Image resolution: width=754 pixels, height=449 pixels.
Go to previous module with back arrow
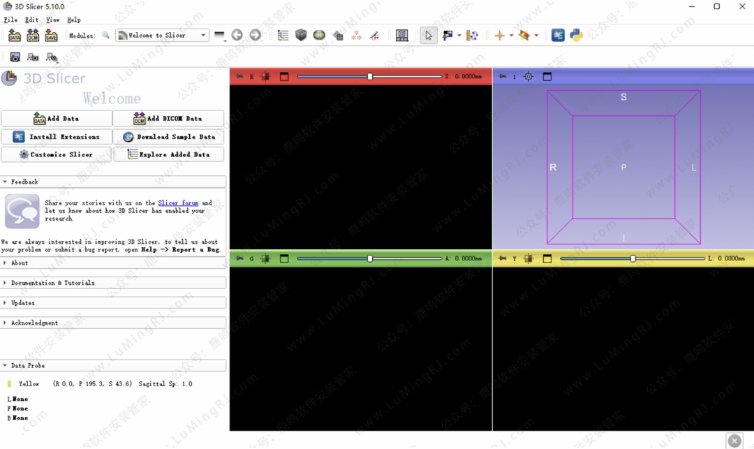237,36
